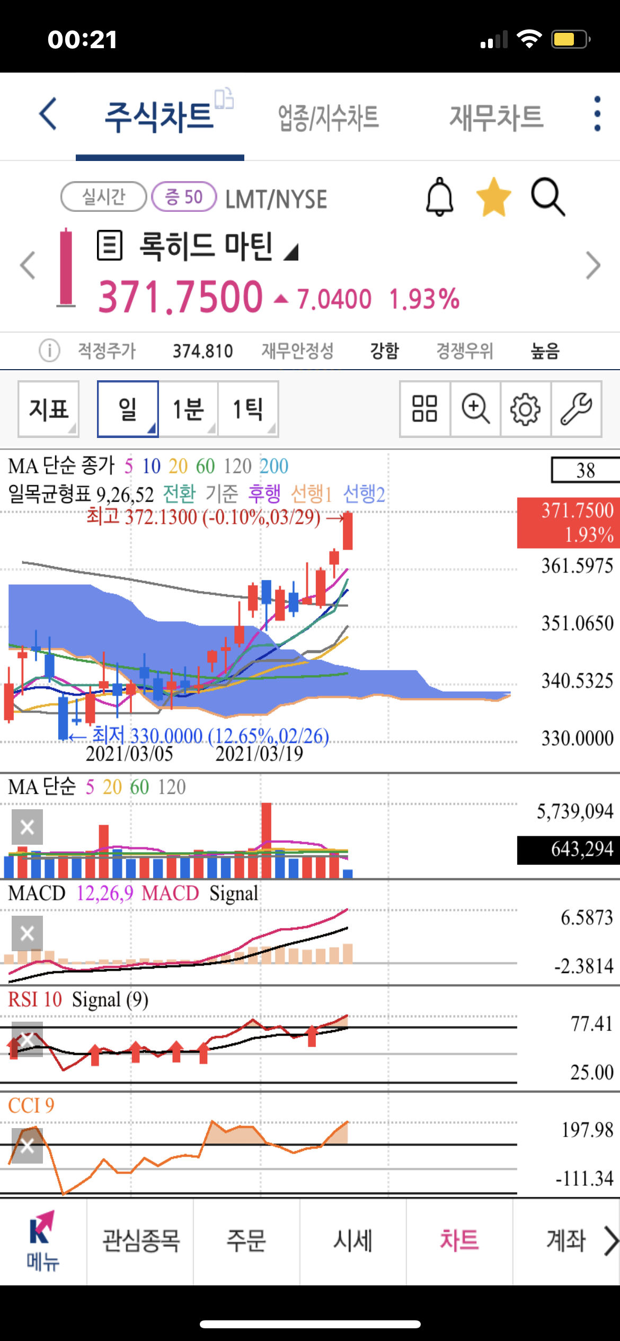Tap the 증 50 margin badge
Image resolution: width=620 pixels, height=1341 pixels.
point(184,196)
